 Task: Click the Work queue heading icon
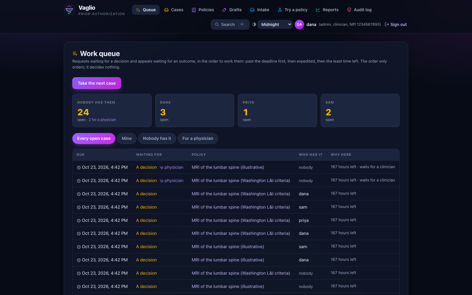75,54
